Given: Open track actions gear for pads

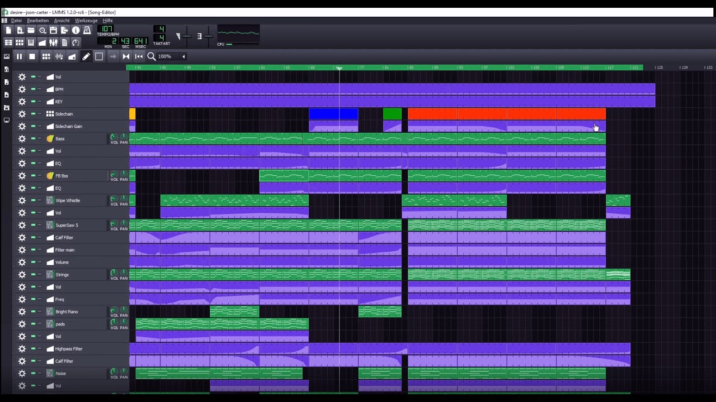Looking at the screenshot, I should point(22,324).
